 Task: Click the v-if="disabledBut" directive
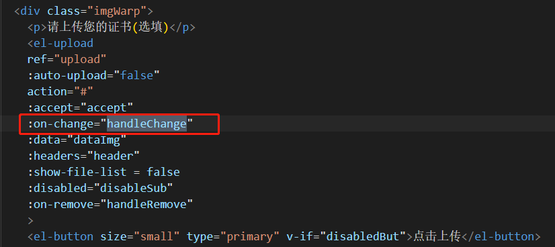click(x=347, y=237)
